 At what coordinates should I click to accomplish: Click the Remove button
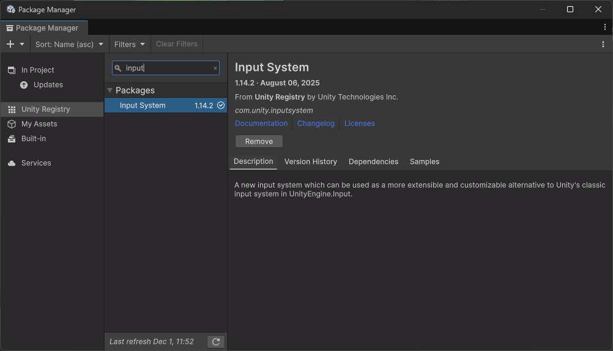coord(259,141)
